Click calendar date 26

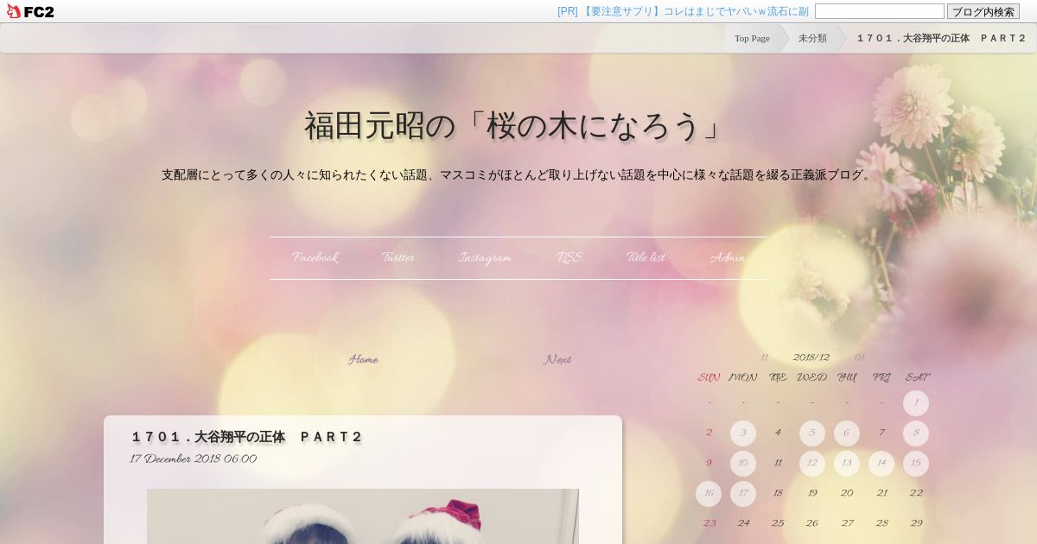point(812,524)
